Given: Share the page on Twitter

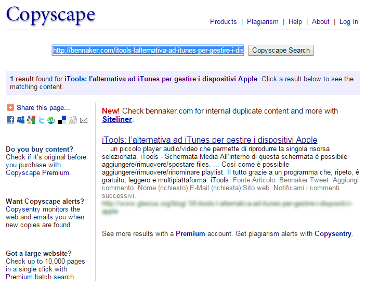Looking at the screenshot, I should tap(42, 120).
